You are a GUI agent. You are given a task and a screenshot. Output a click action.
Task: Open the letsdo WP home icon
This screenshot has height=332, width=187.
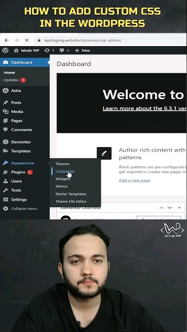(x=16, y=50)
